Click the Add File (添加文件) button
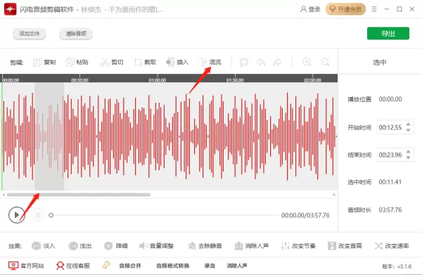Screen dimensions: 422x275 (x=30, y=34)
